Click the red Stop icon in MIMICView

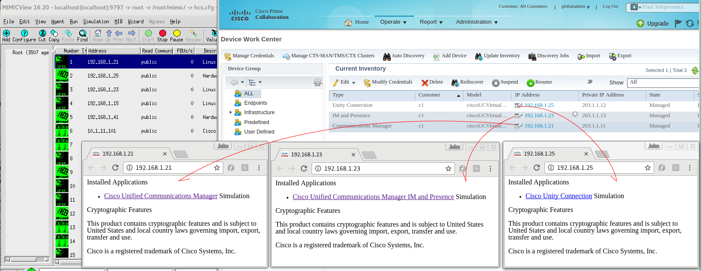click(162, 33)
